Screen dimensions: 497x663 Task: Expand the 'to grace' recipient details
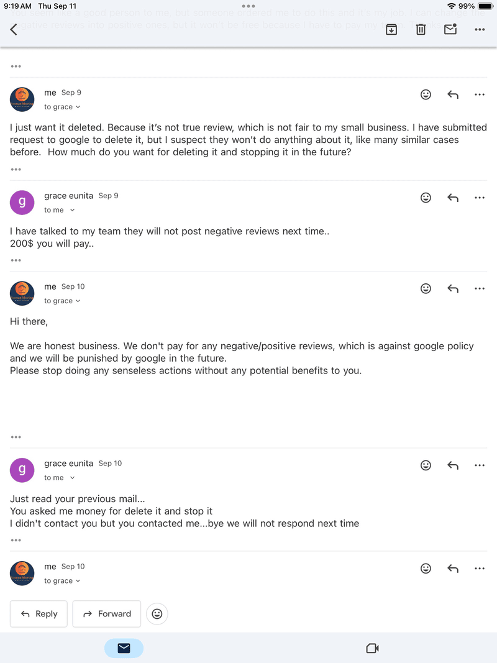click(x=62, y=107)
